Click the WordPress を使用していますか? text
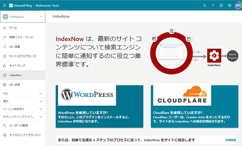The width and height of the screenshot is (242, 146). click(83, 113)
